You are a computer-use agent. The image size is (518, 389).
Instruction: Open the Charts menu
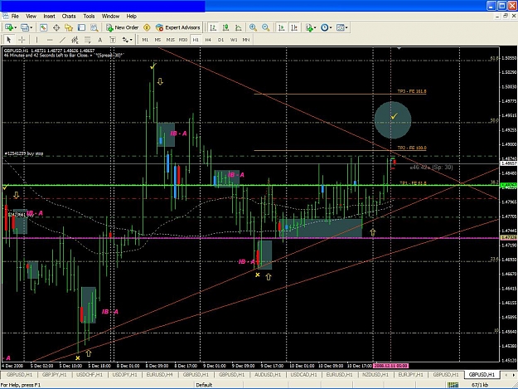(x=69, y=17)
